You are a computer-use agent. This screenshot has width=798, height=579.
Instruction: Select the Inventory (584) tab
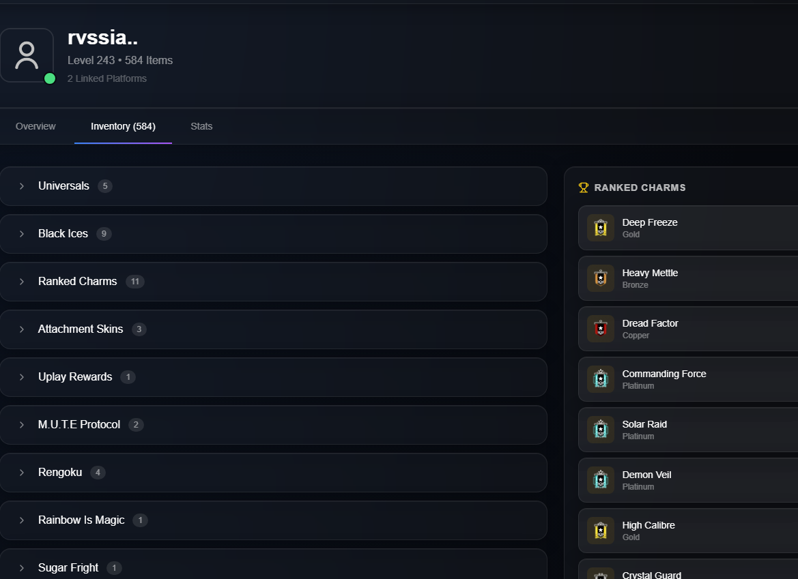click(123, 127)
